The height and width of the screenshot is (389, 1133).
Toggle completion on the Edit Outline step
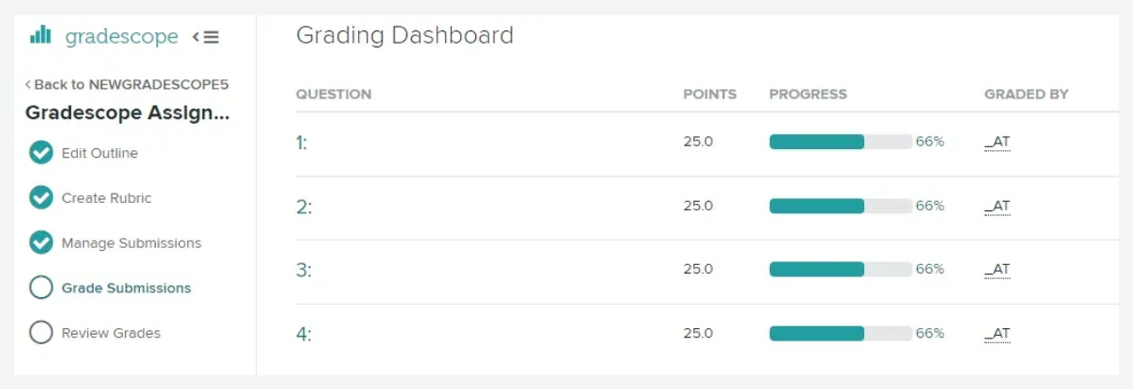(x=41, y=152)
